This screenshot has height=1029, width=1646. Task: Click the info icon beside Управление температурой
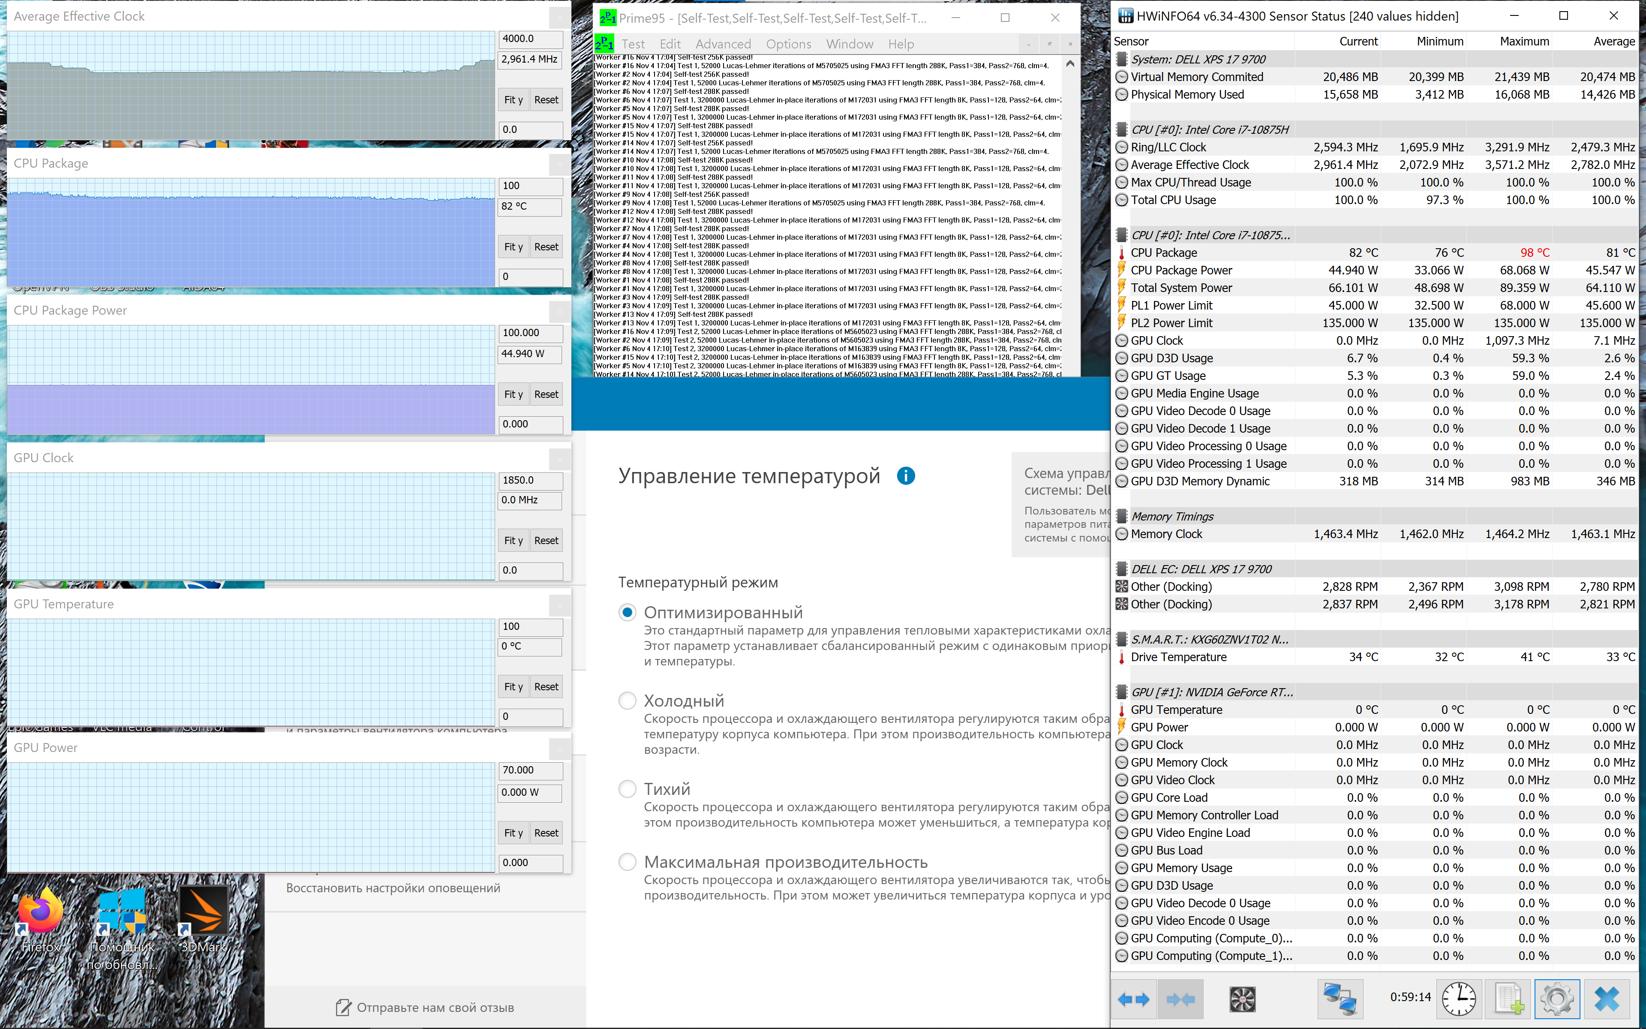[906, 476]
